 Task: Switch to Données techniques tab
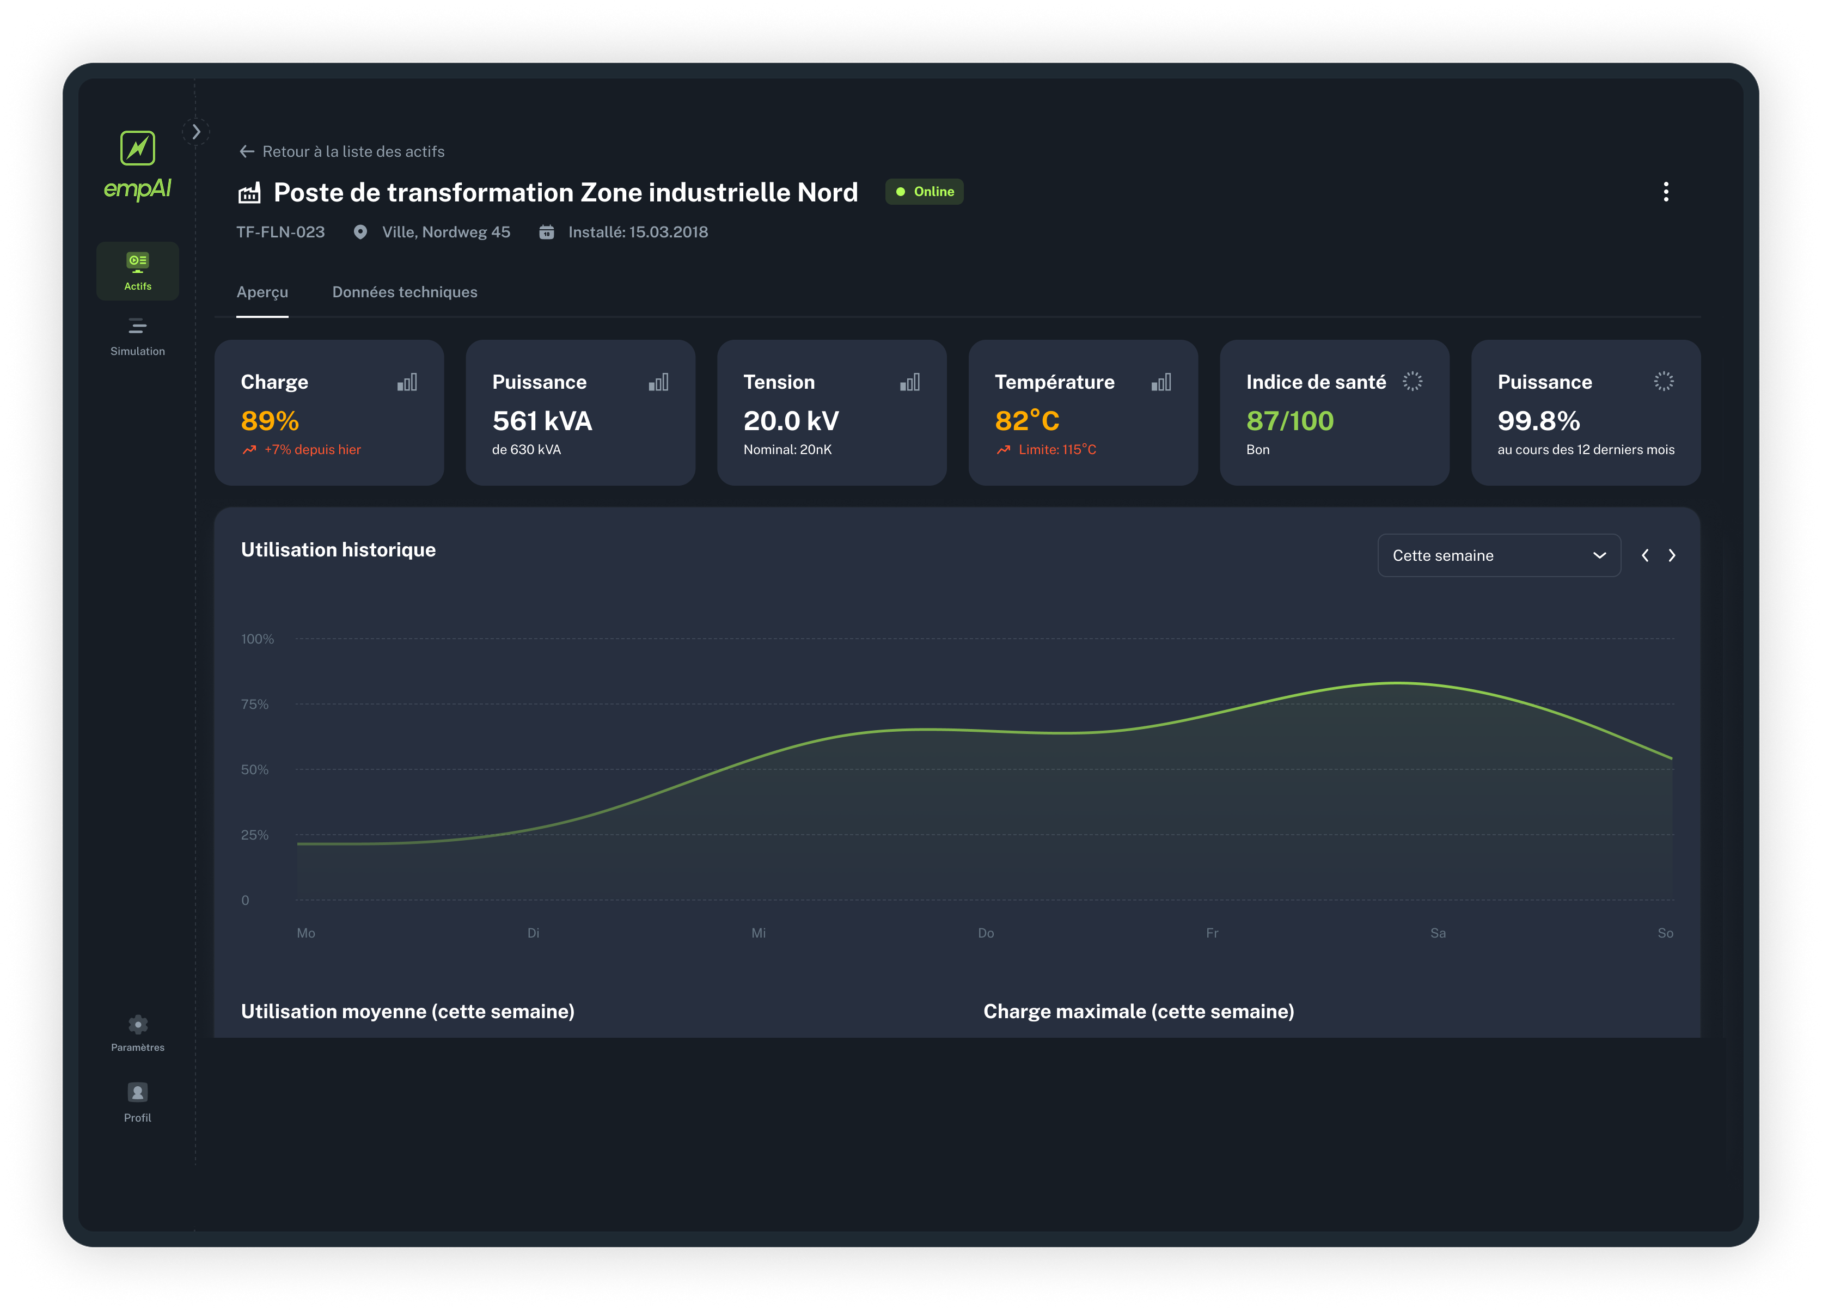pos(404,292)
